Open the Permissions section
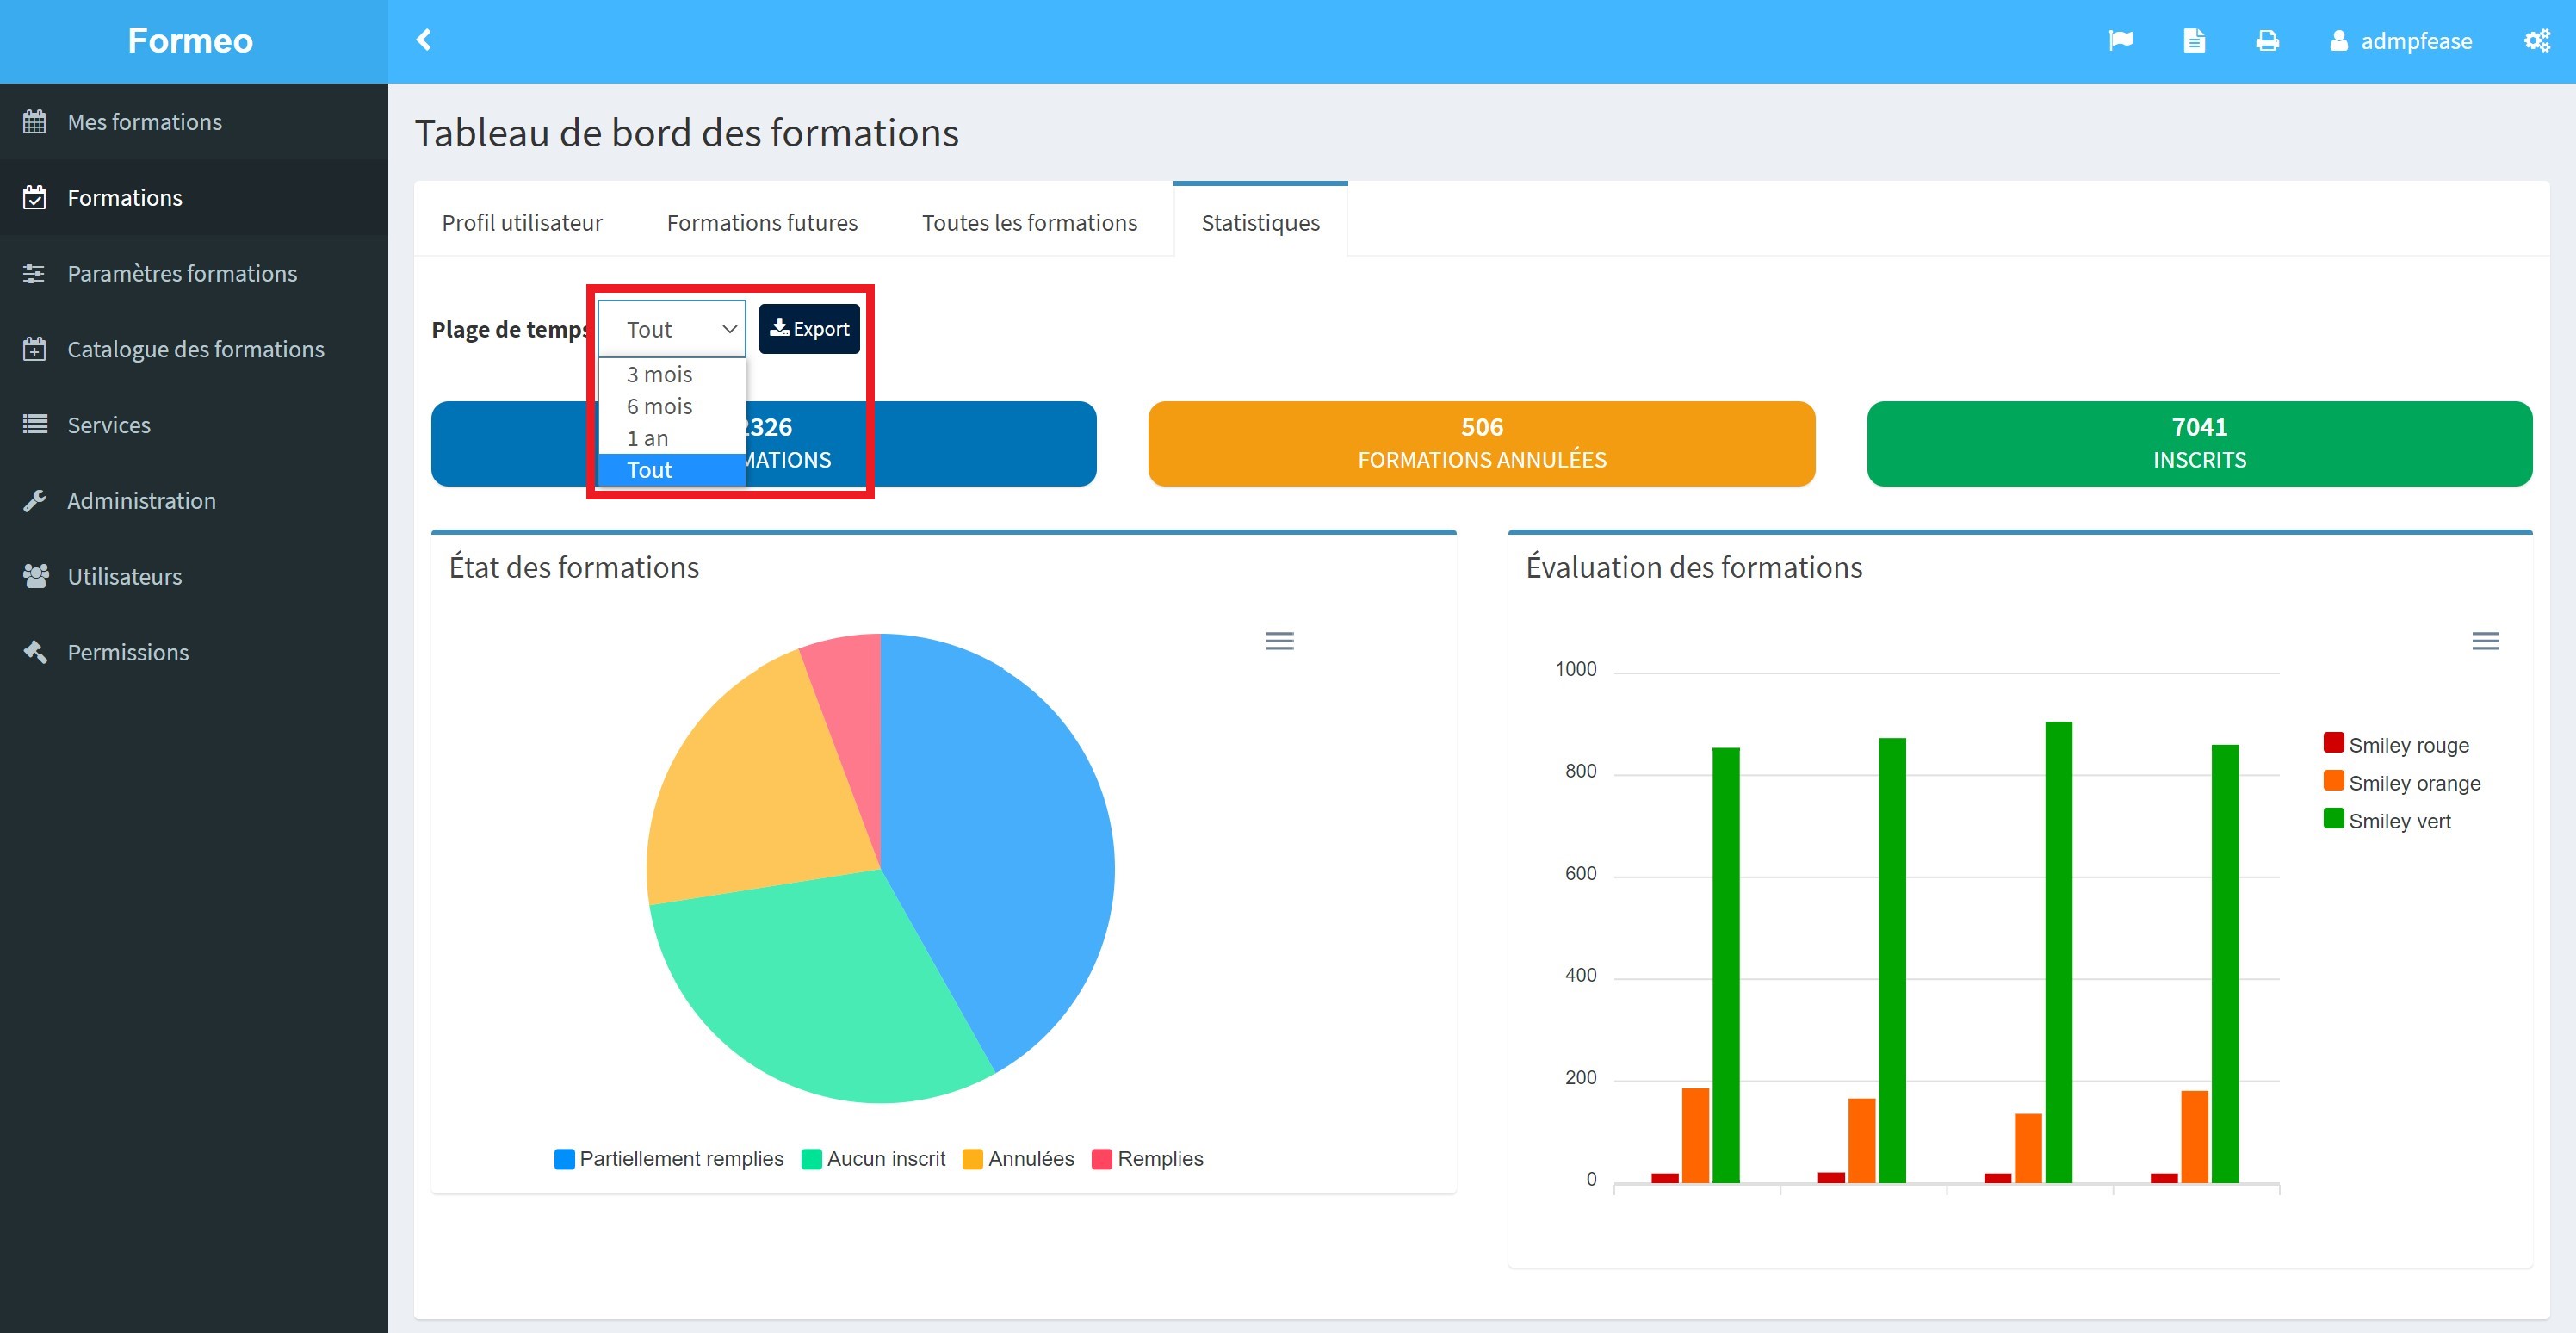The width and height of the screenshot is (2576, 1333). (x=194, y=652)
